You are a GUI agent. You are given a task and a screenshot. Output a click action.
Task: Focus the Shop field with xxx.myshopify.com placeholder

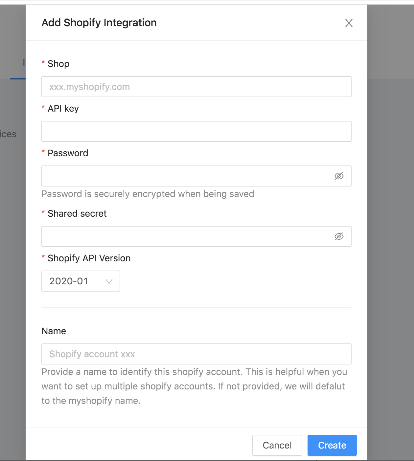point(196,87)
